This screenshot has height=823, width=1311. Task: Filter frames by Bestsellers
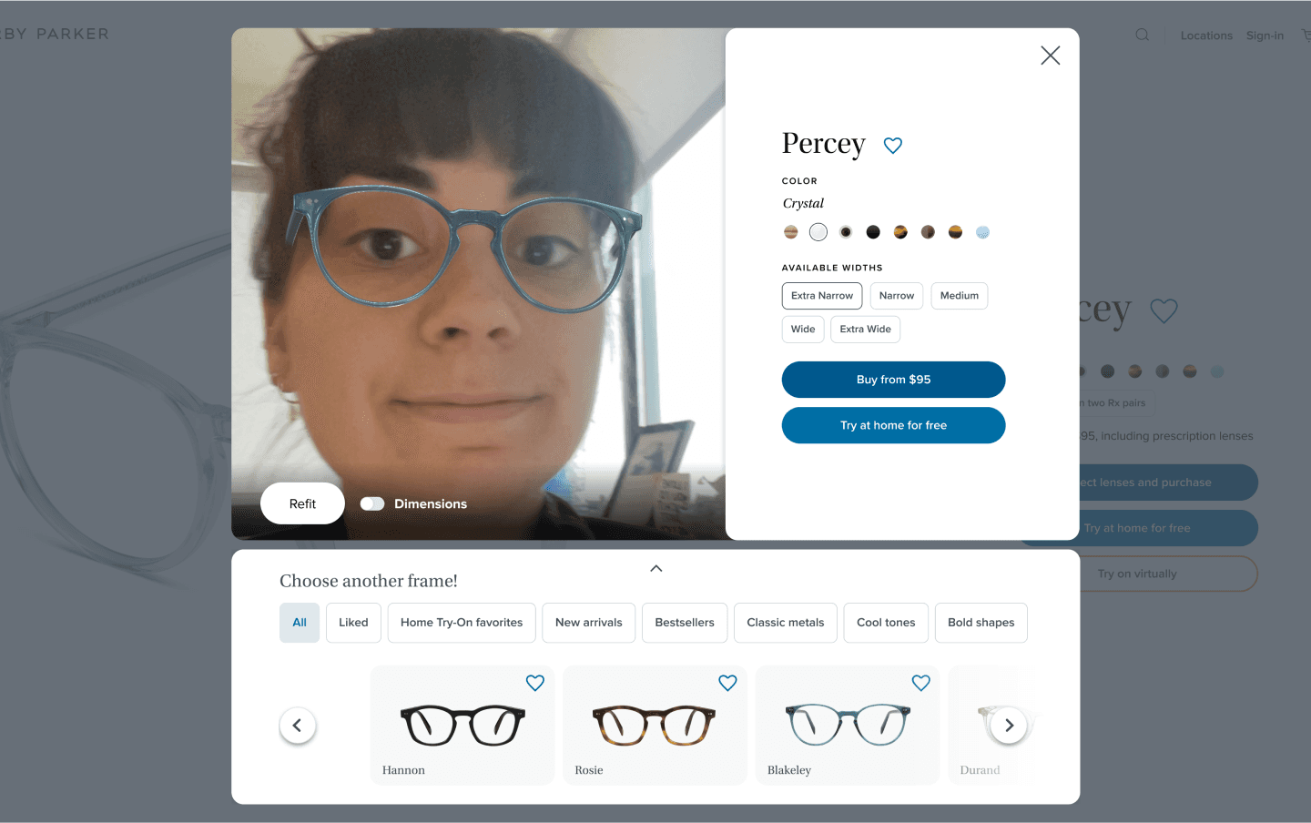coord(685,623)
